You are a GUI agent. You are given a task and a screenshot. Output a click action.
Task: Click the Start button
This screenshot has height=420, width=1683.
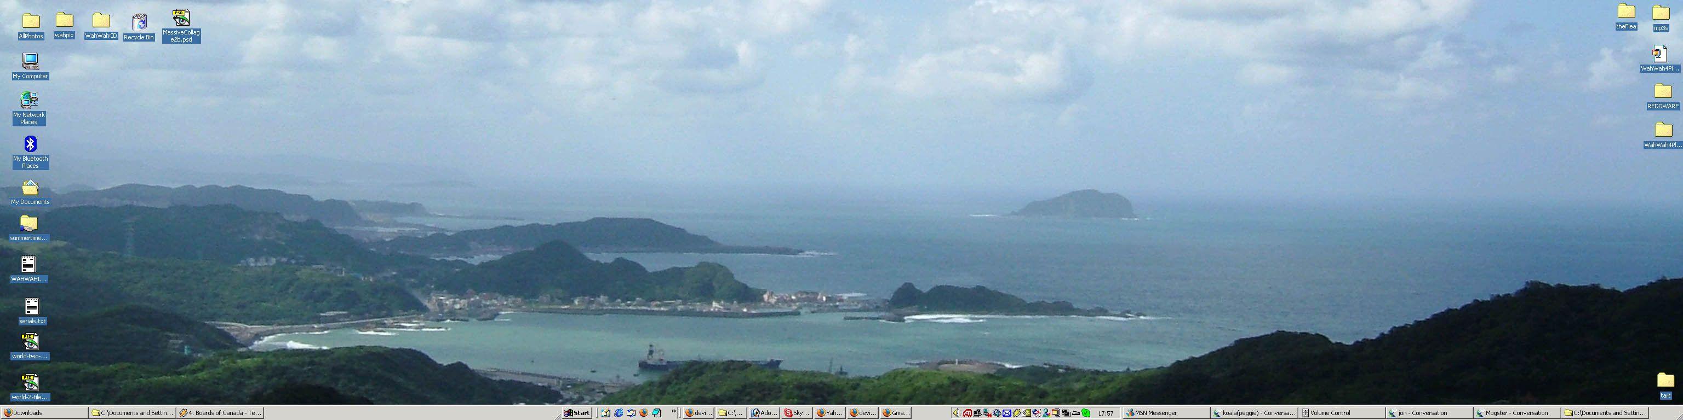pos(577,413)
